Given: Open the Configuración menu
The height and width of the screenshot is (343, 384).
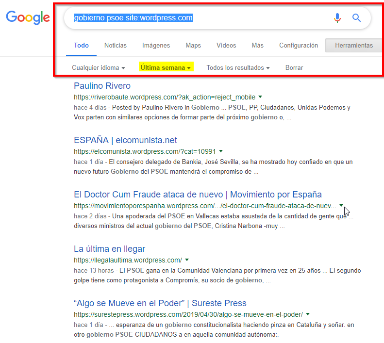Looking at the screenshot, I should (x=299, y=45).
